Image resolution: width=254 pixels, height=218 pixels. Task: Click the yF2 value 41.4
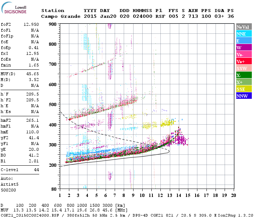tap(34, 138)
